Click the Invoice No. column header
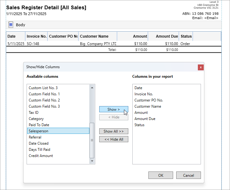The width and height of the screenshot is (230, 190). pyautogui.click(x=36, y=36)
